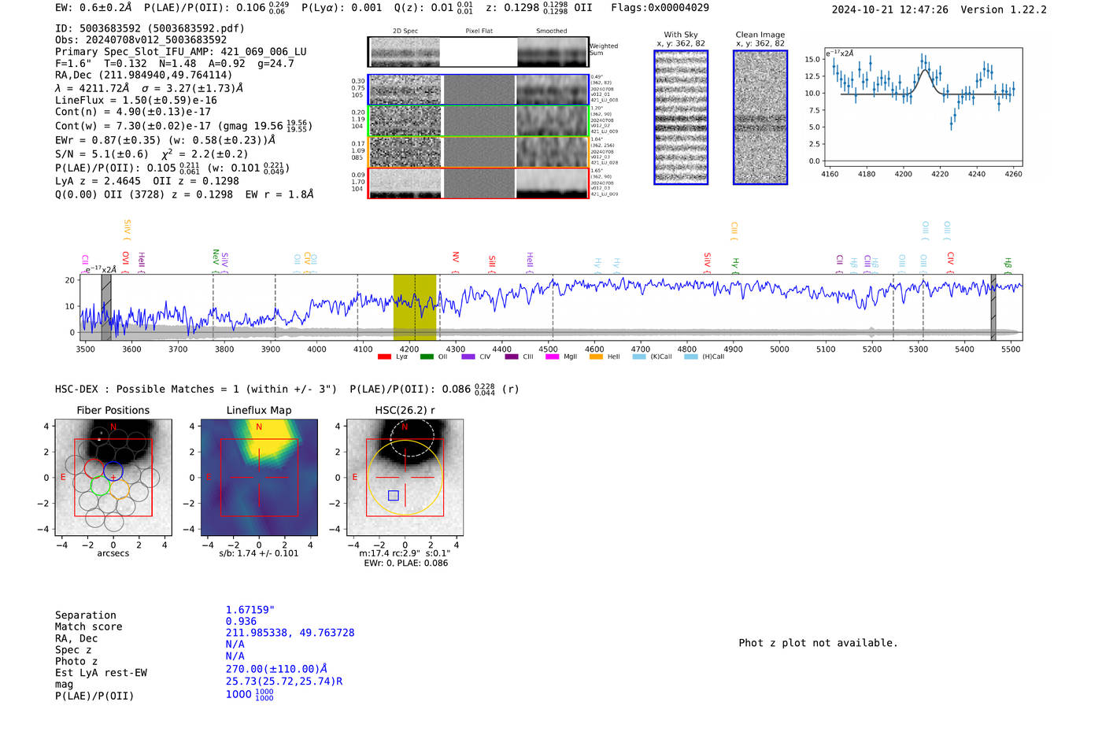Click the magenta MgII legend swatch
The height and width of the screenshot is (750, 1102).
pyautogui.click(x=552, y=357)
